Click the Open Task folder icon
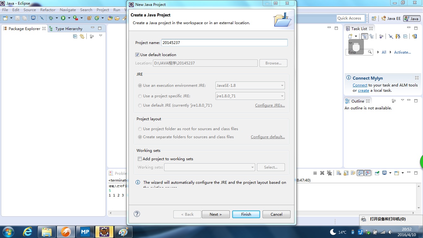Viewport: 423px width, 238px height. pyautogui.click(x=117, y=18)
